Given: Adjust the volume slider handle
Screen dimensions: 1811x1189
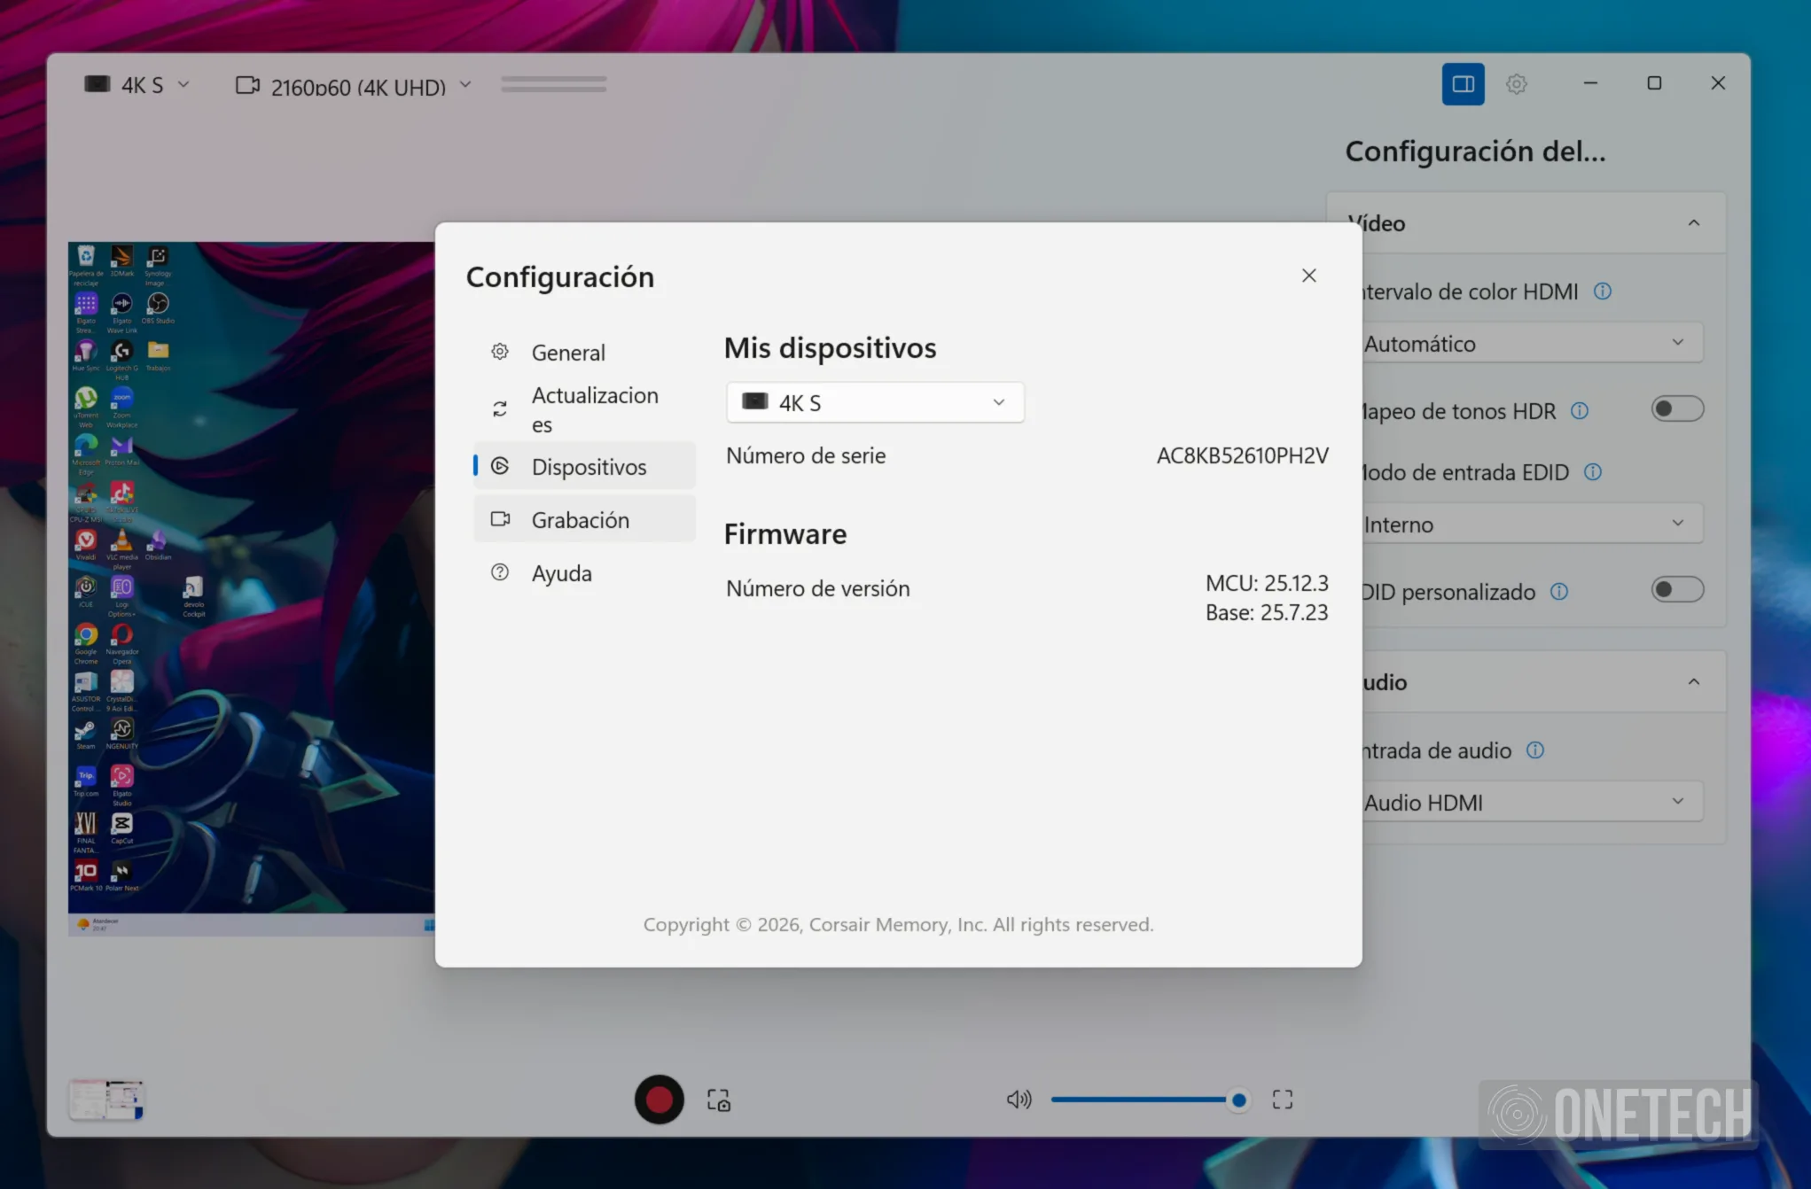Looking at the screenshot, I should 1238,1100.
